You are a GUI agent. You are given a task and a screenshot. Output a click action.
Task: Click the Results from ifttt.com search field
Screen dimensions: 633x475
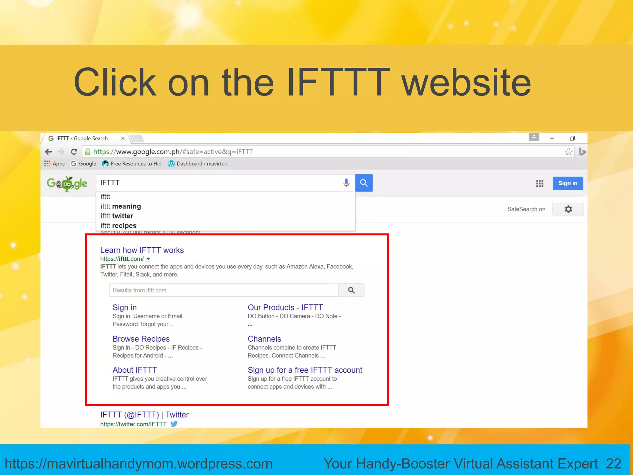click(x=223, y=290)
